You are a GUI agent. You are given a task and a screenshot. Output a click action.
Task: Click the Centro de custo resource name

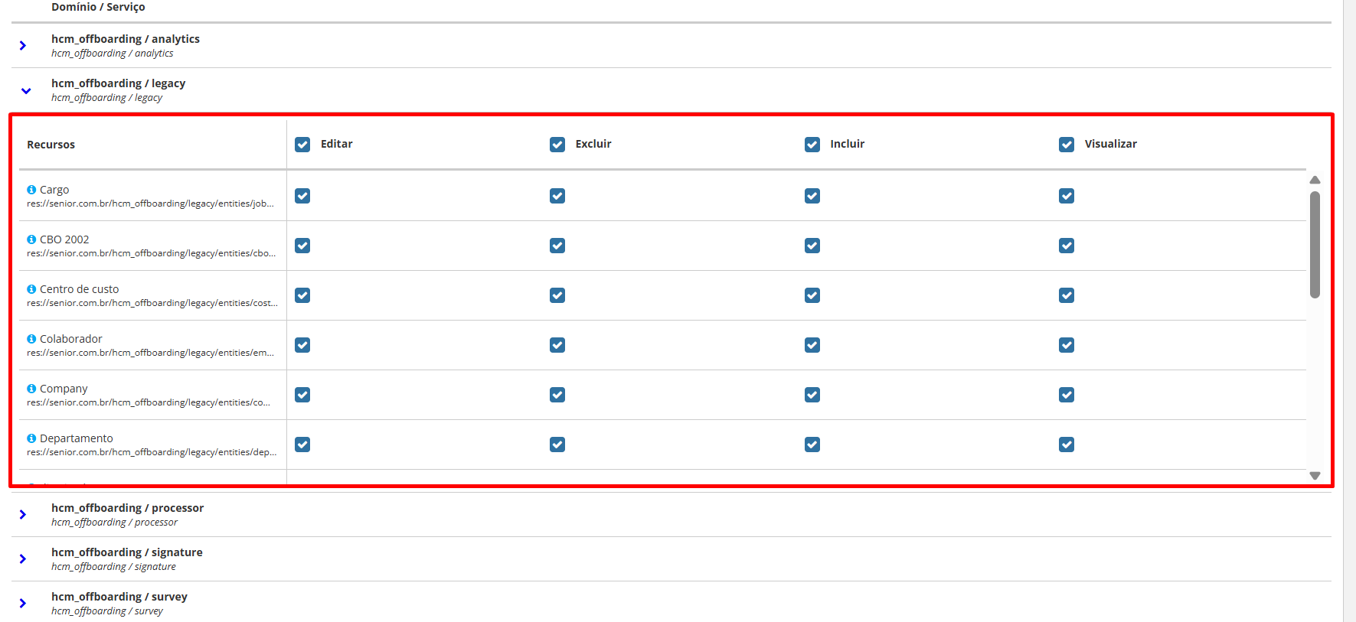(80, 289)
